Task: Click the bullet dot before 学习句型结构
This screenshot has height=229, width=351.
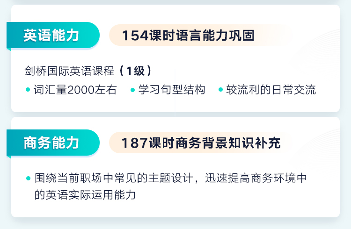Action: coord(133,90)
